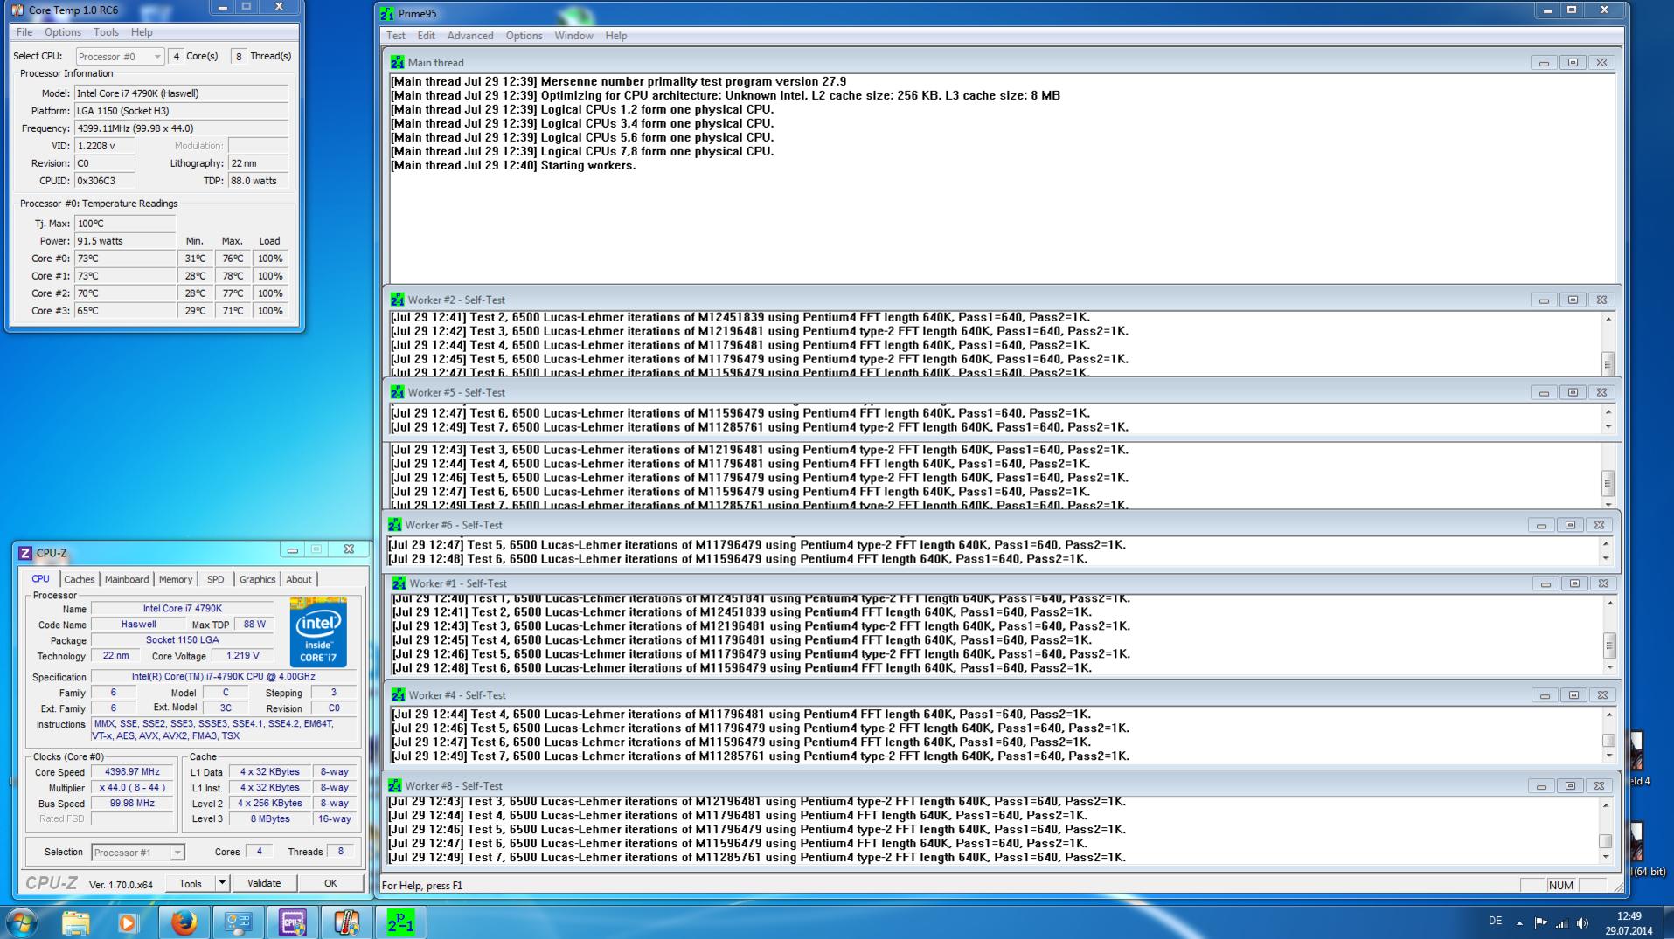
Task: Click Core Temp Frequency value field
Action: pos(182,128)
